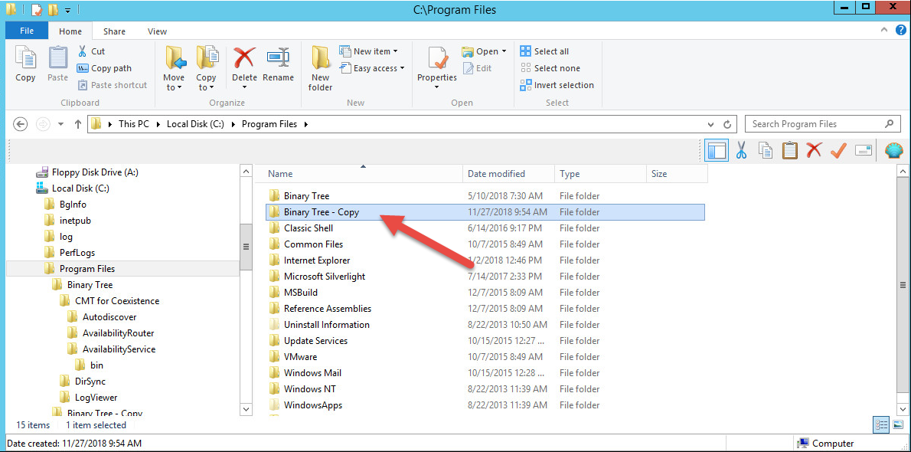Screen dimensions: 911x452
Task: Click Invert selection in the ribbon
Action: pyautogui.click(x=557, y=85)
